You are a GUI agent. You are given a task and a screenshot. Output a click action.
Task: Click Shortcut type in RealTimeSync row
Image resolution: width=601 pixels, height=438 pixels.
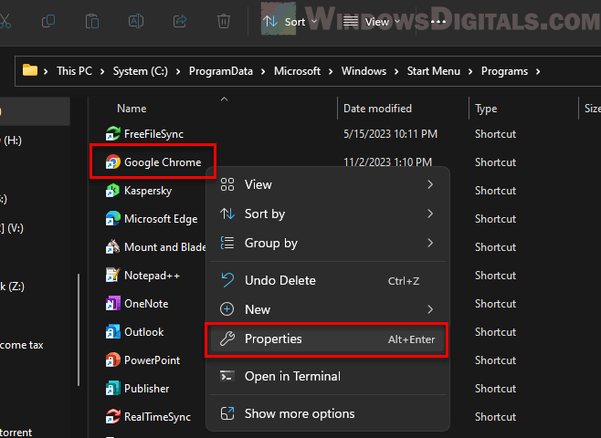click(x=495, y=417)
